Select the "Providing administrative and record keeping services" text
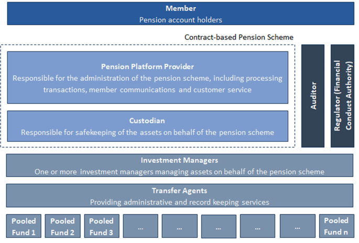The image size is (359, 243). coord(179,202)
